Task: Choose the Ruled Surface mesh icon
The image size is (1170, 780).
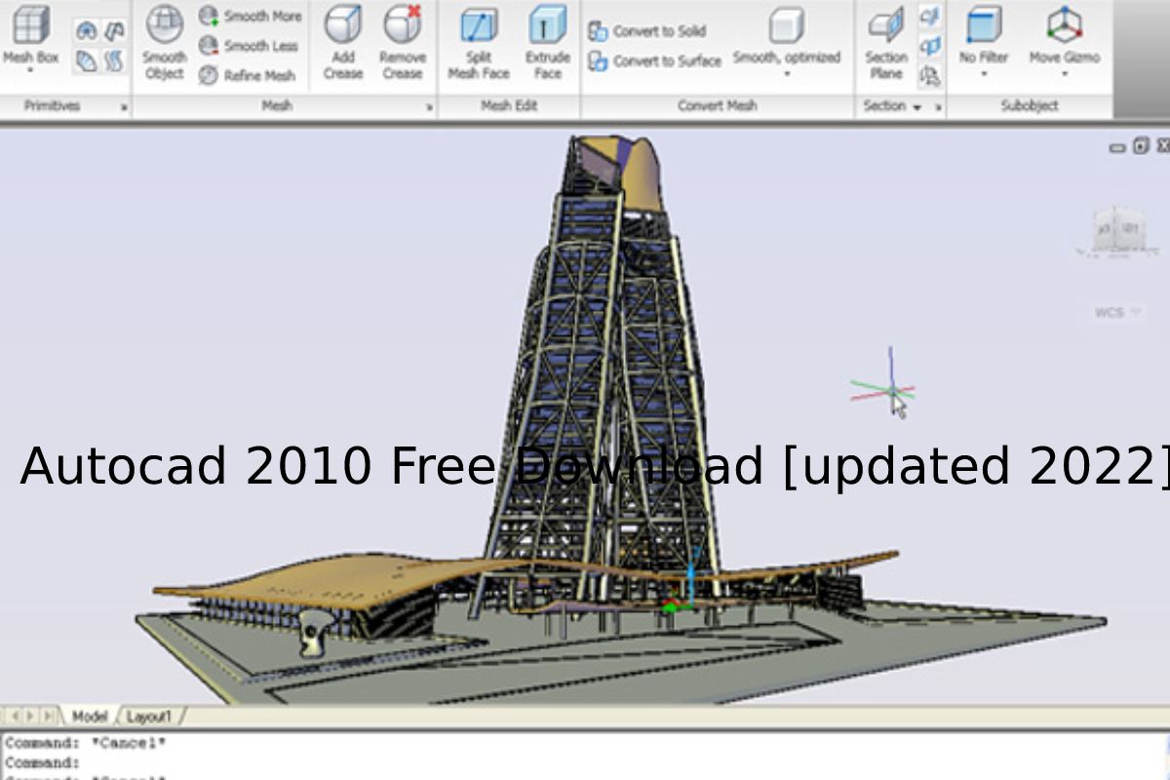Action: (x=87, y=60)
